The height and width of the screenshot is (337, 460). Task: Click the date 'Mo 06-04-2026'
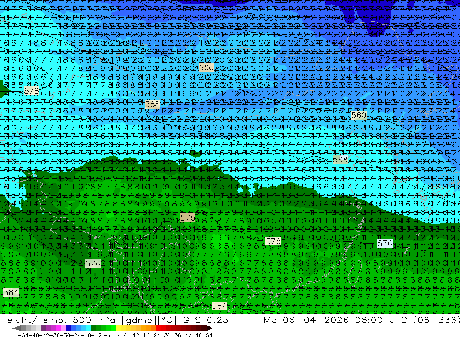click(306, 320)
